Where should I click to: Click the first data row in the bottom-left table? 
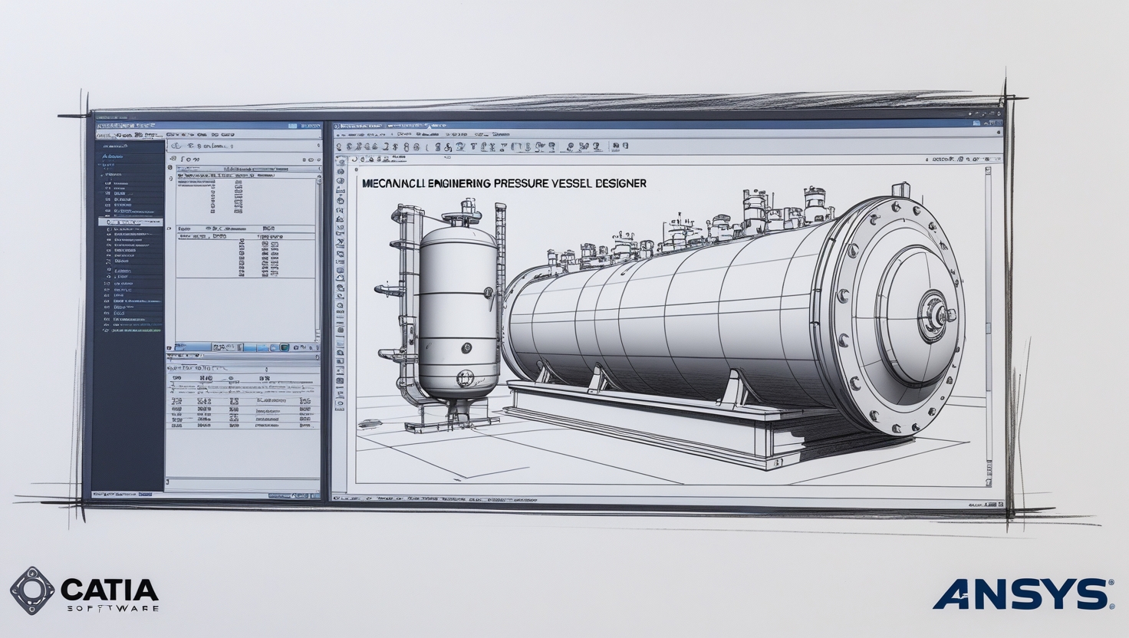pyautogui.click(x=242, y=401)
